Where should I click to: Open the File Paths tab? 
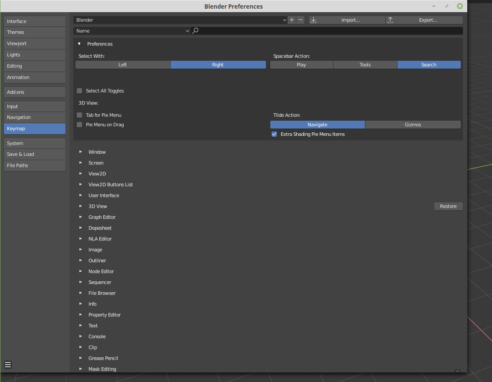35,165
